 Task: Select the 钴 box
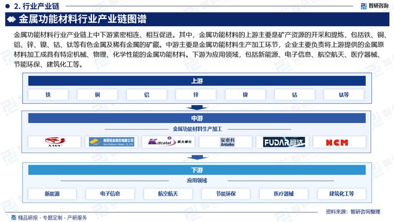pyautogui.click(x=294, y=95)
